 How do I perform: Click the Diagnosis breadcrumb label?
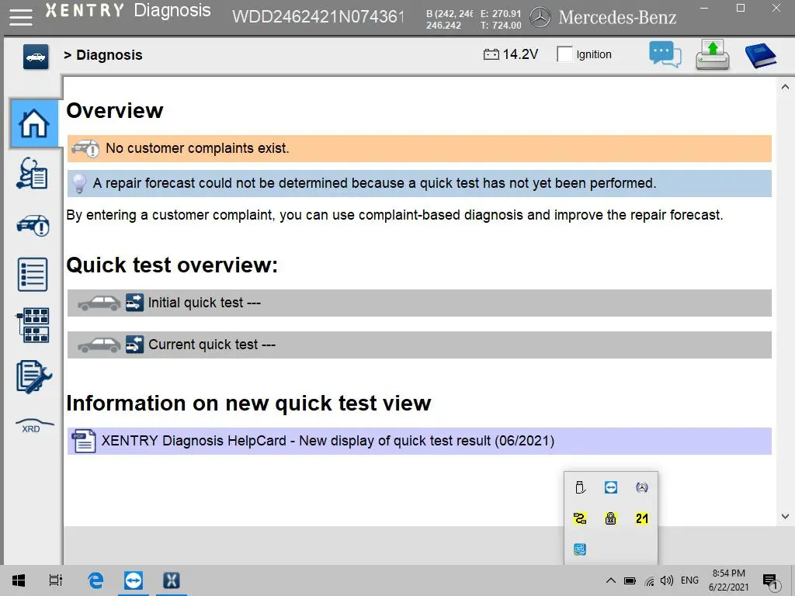(109, 55)
